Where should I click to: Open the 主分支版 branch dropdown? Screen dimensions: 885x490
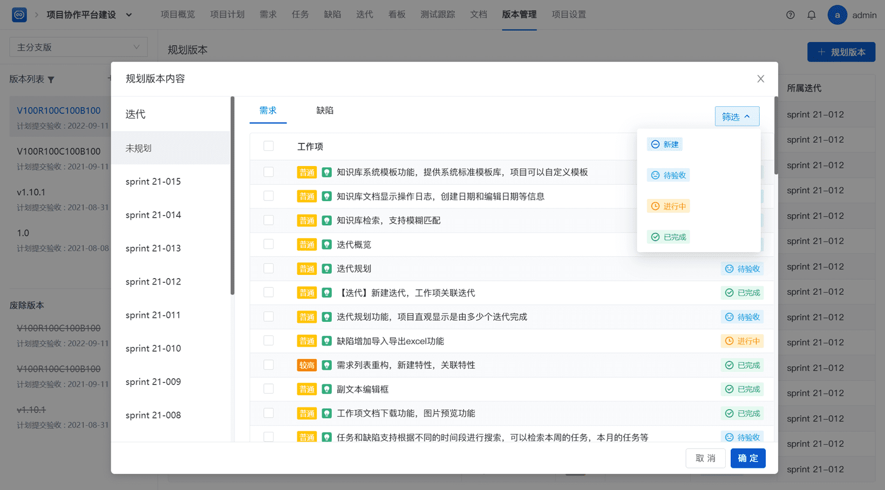[x=78, y=47]
